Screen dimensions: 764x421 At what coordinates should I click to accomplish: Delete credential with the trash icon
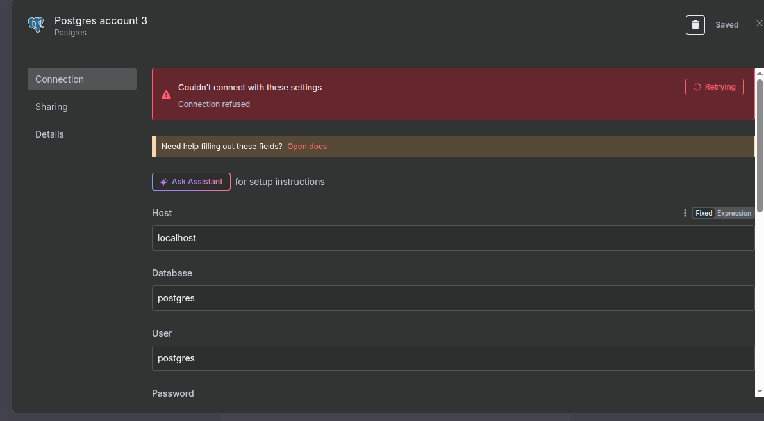click(x=695, y=25)
